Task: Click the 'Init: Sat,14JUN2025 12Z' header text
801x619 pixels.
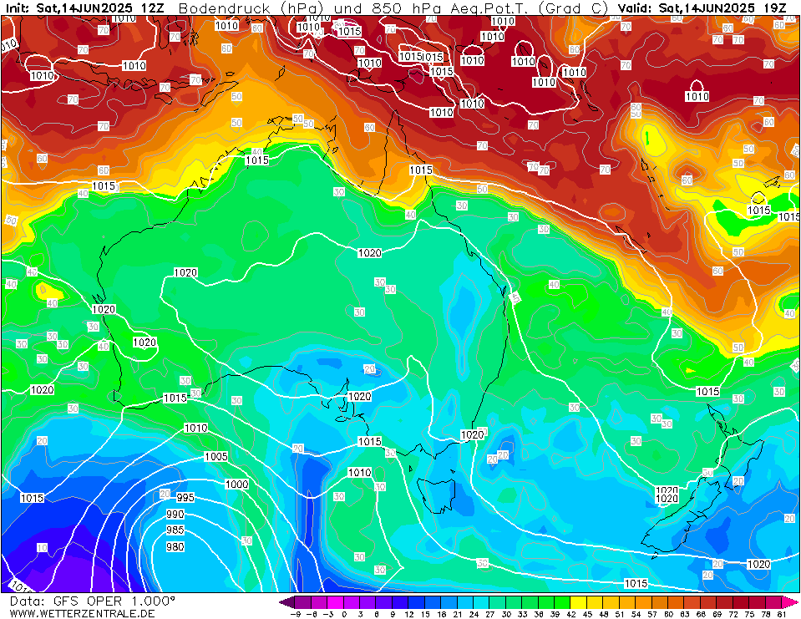Action: pos(85,8)
